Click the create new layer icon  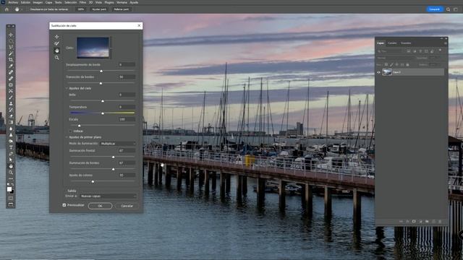click(x=433, y=222)
